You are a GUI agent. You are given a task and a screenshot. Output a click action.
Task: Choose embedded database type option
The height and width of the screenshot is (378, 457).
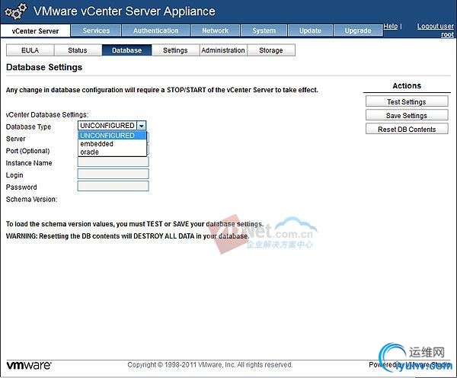112,144
